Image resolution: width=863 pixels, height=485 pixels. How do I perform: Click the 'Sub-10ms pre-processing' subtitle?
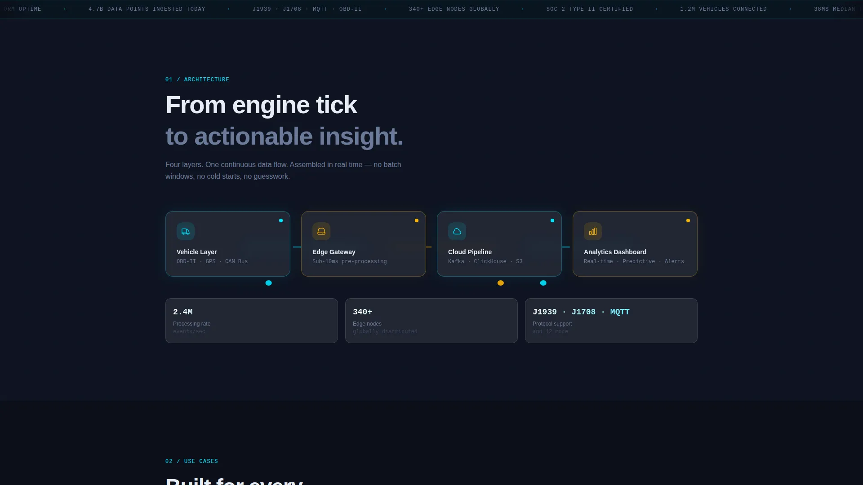click(x=349, y=261)
